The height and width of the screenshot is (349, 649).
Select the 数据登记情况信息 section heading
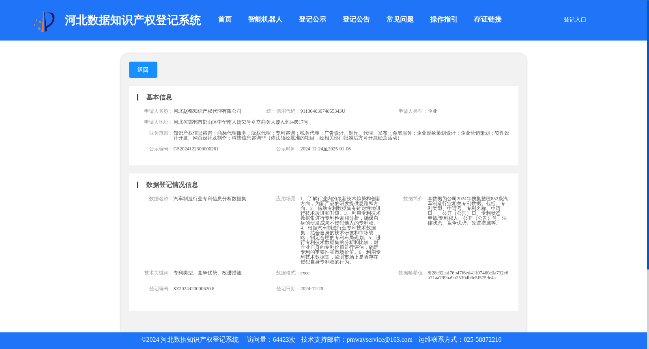[172, 185]
